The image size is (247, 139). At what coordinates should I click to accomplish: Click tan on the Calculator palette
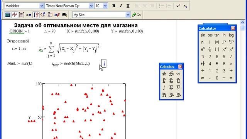click(x=217, y=35)
